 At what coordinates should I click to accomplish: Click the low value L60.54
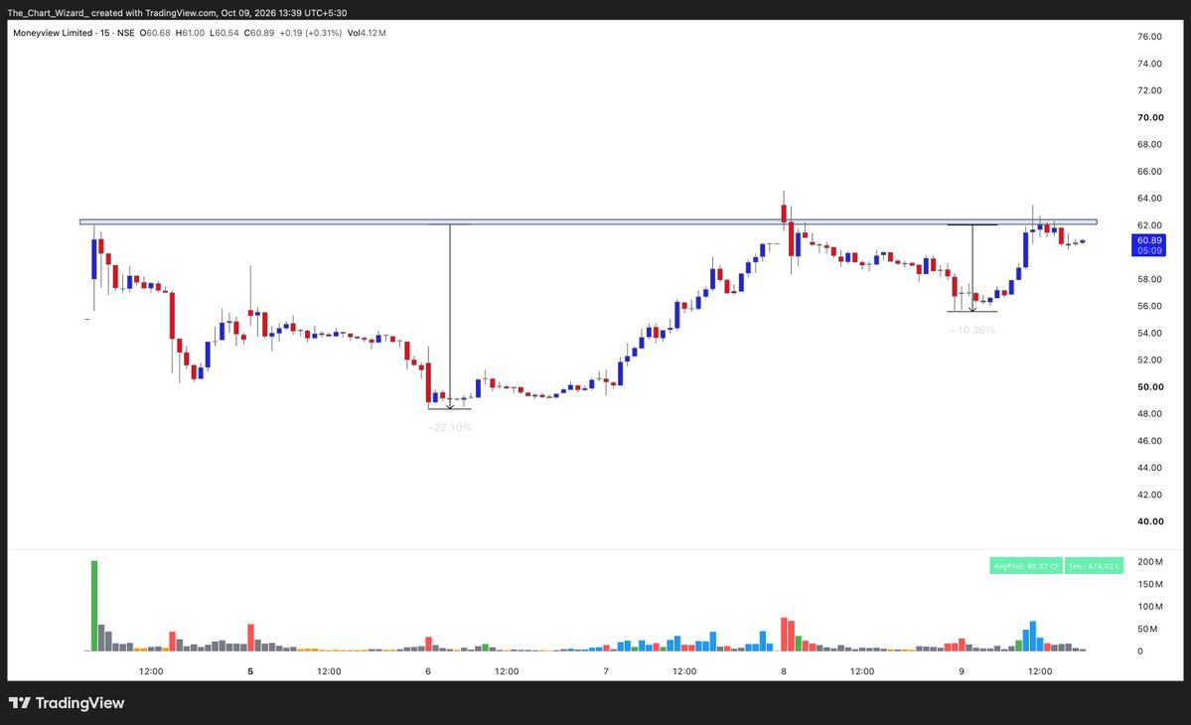tap(224, 33)
